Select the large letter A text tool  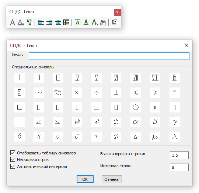[13, 22]
